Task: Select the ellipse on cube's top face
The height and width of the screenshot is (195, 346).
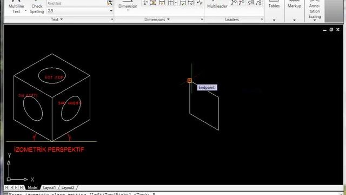Action: pos(52,75)
